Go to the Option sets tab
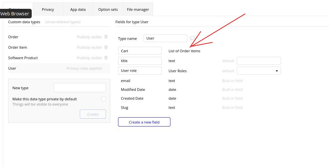Screen dimensions: 329x167 point(108,9)
